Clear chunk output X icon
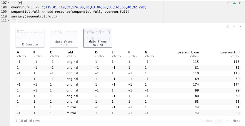Viewport: 245px width, 126px height. (x=240, y=27)
